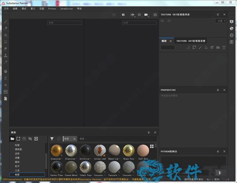Open the JavaScript menu
This screenshot has height=183, width=237.
(66, 9)
